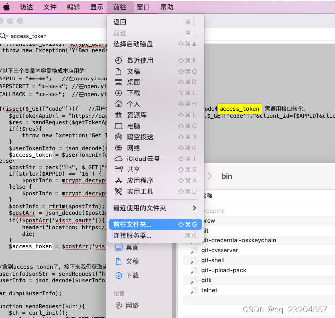Select git-cvsserver file row
Viewport: 335px width, 318px height.
[259, 250]
